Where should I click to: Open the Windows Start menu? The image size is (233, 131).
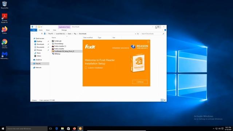[x=3, y=128]
